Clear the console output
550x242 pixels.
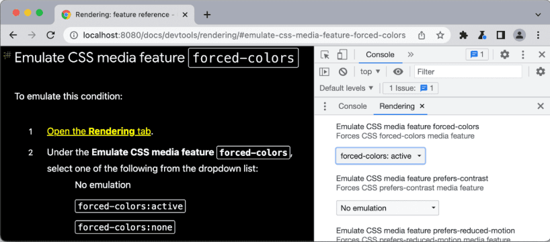pos(343,72)
